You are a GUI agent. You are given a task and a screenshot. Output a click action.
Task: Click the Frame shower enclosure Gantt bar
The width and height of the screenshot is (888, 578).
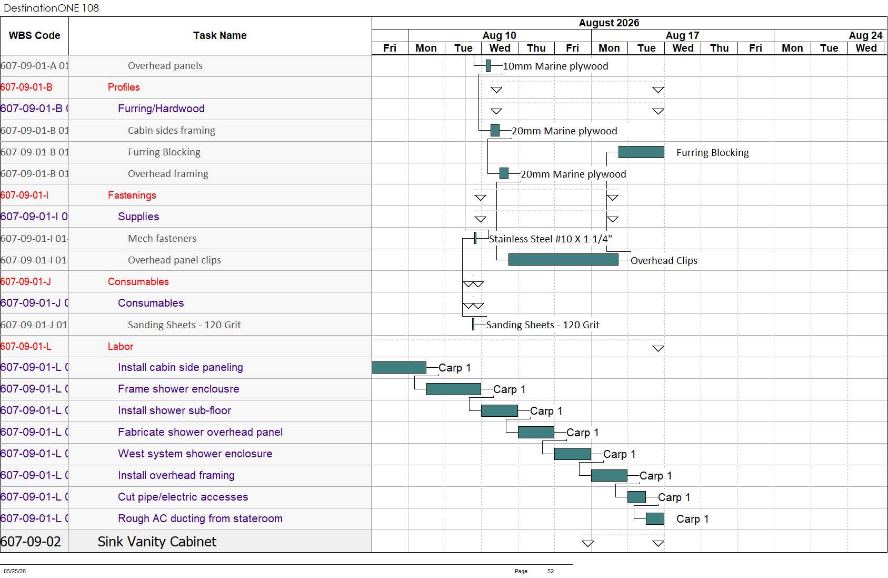454,389
